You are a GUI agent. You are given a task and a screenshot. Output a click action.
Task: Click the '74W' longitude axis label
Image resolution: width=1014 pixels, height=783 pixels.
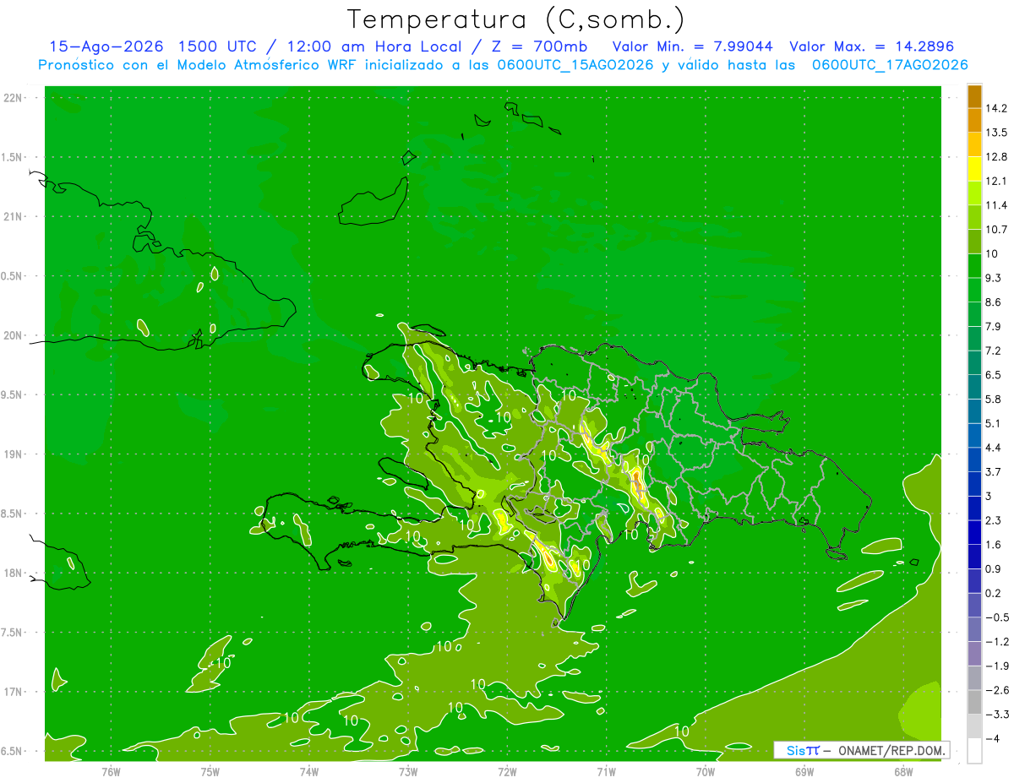309,772
